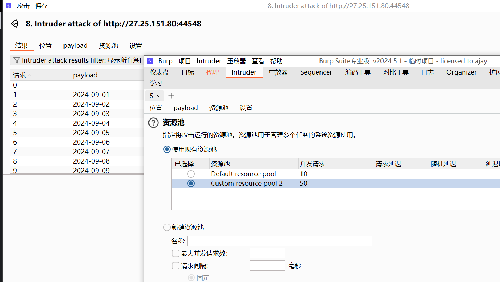Click the Burp Suite logo icon
Viewport: 500px width, 282px height.
[x=150, y=61]
